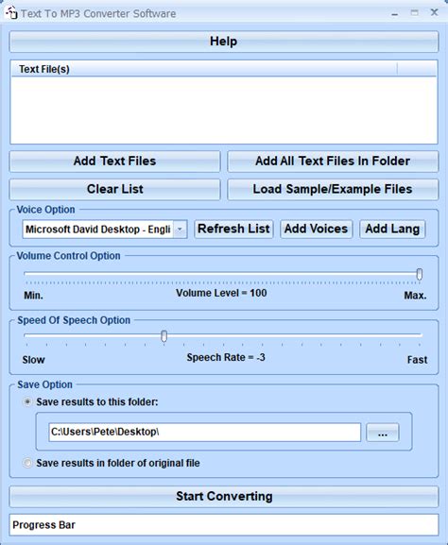Click the Text File(s) column header

[x=204, y=69]
